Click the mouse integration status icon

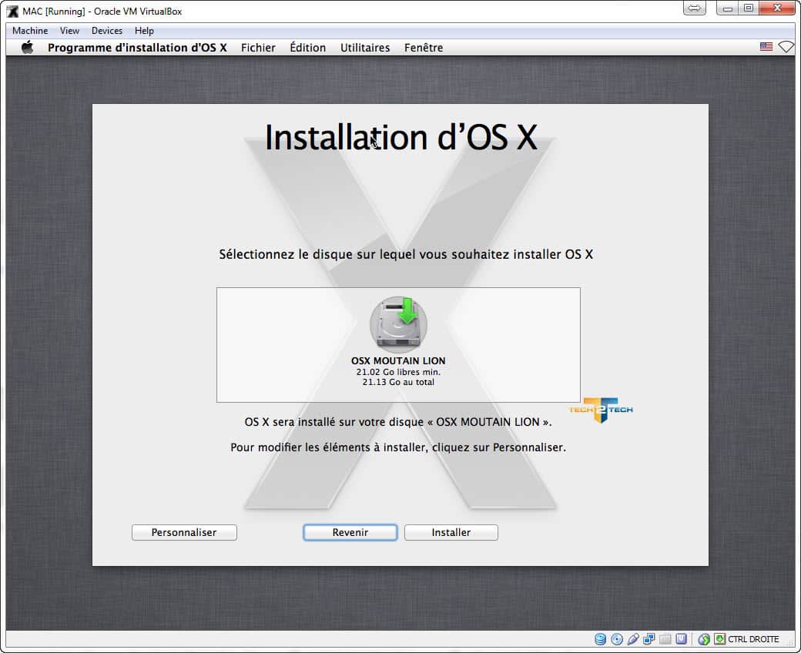(x=704, y=638)
